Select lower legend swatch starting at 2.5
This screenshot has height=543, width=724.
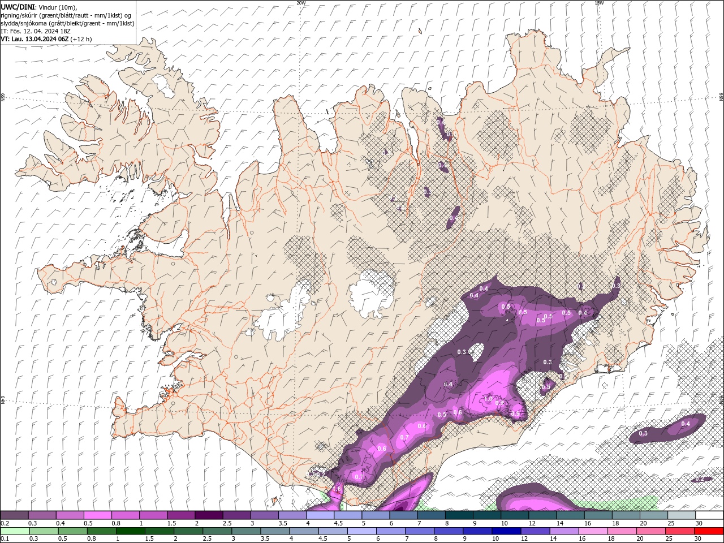[217, 531]
